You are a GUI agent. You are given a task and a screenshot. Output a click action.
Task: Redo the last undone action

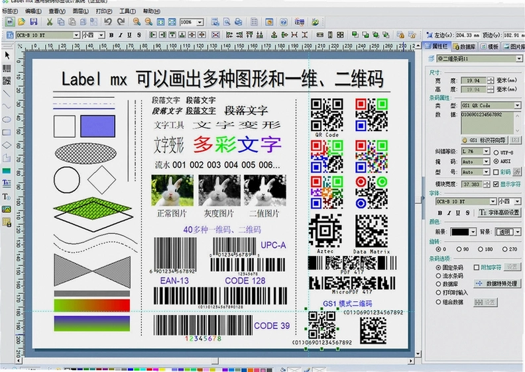(121, 22)
